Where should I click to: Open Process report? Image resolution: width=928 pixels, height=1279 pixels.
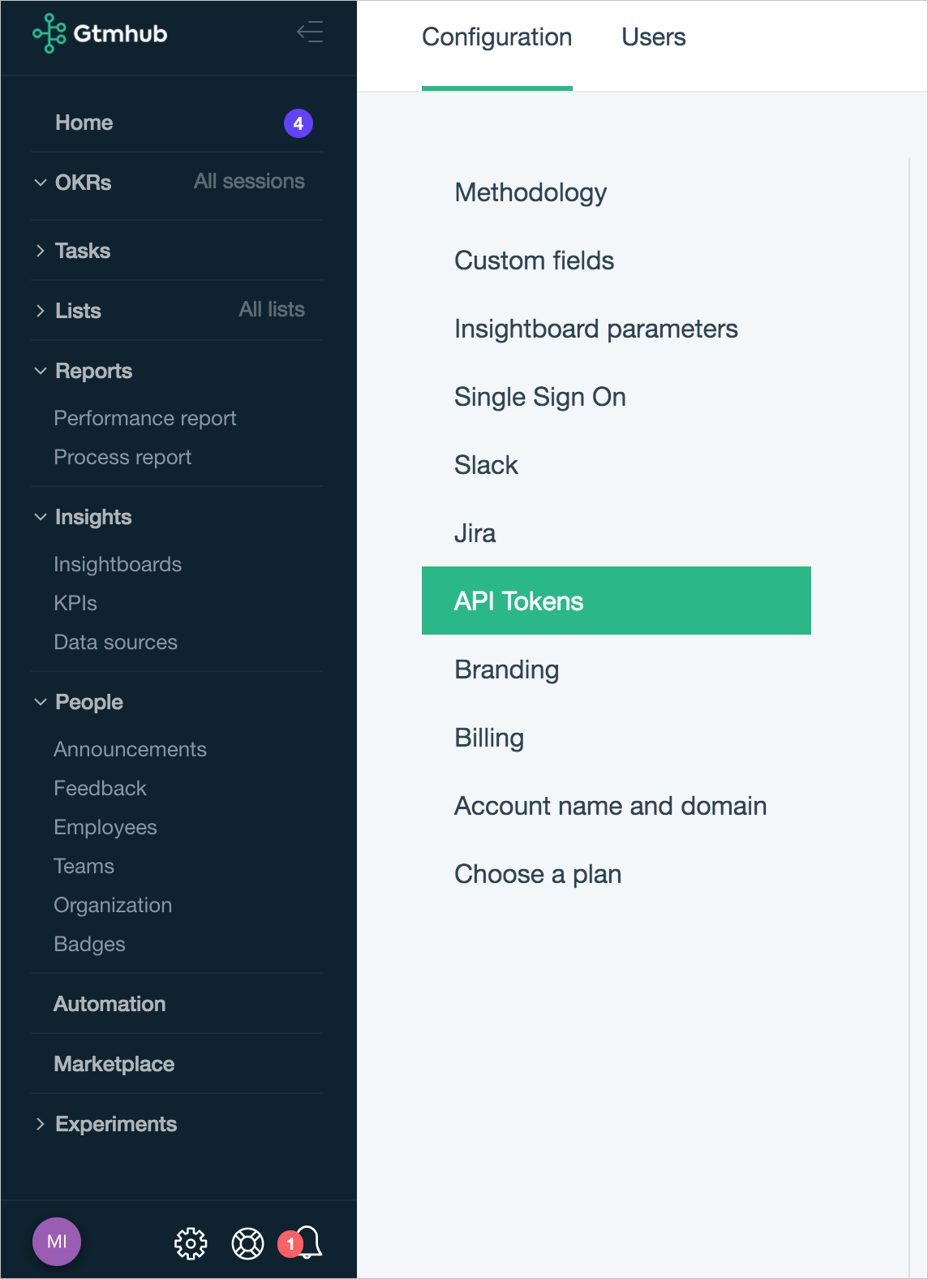[x=122, y=457]
